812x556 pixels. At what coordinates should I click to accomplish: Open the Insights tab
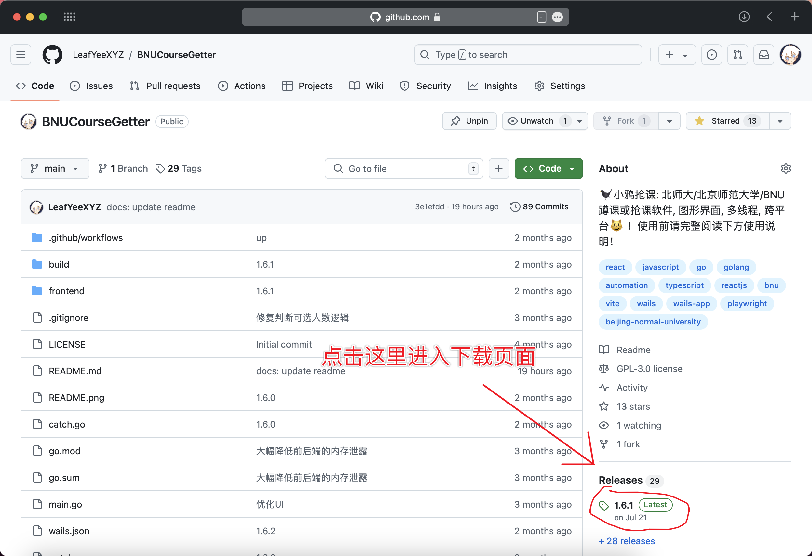[492, 86]
